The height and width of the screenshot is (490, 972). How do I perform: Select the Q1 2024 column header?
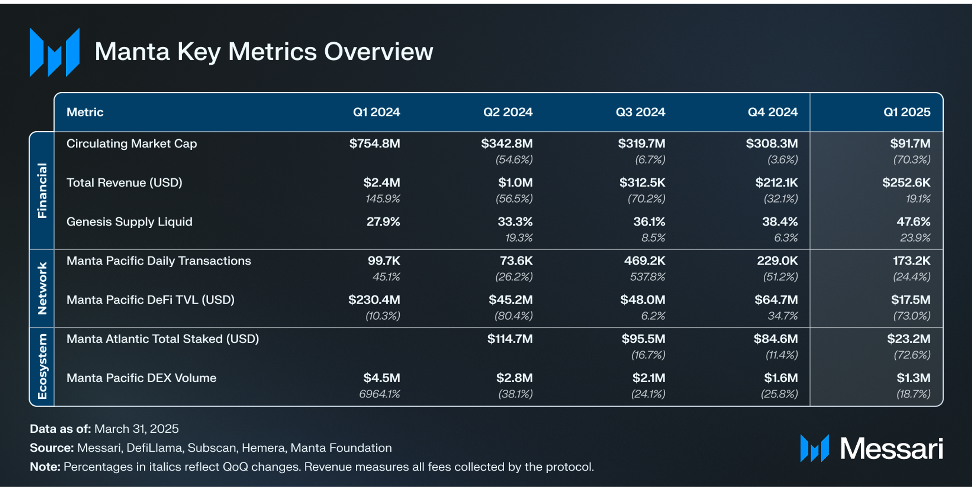tap(377, 112)
